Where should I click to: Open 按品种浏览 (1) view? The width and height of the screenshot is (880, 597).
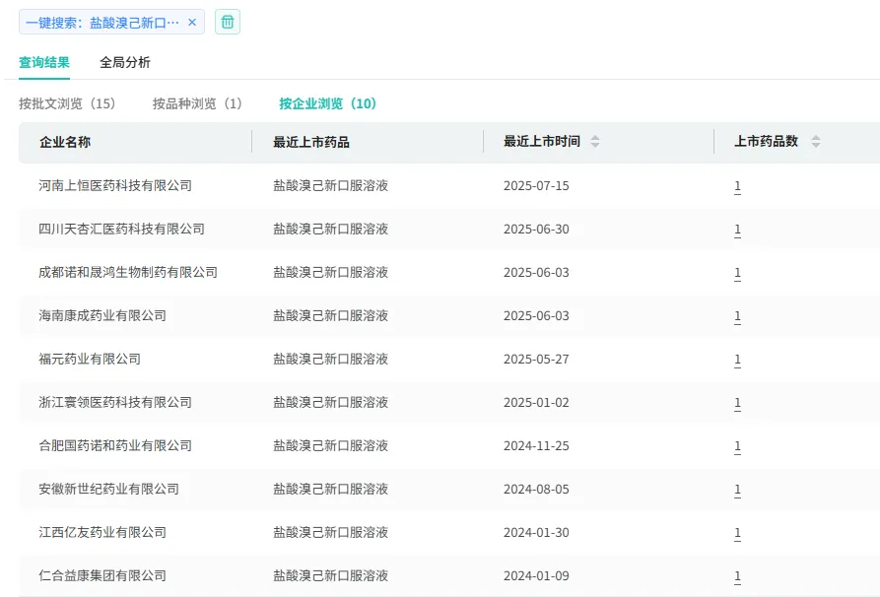point(197,103)
